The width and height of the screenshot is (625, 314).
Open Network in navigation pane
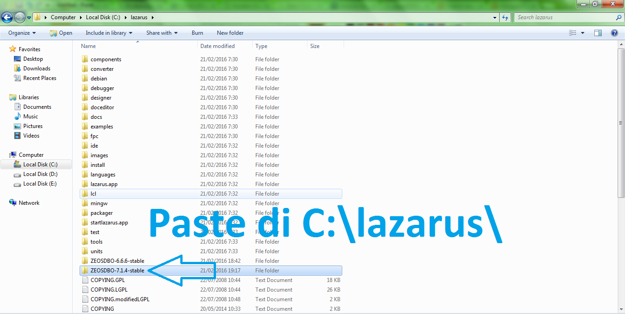click(29, 203)
